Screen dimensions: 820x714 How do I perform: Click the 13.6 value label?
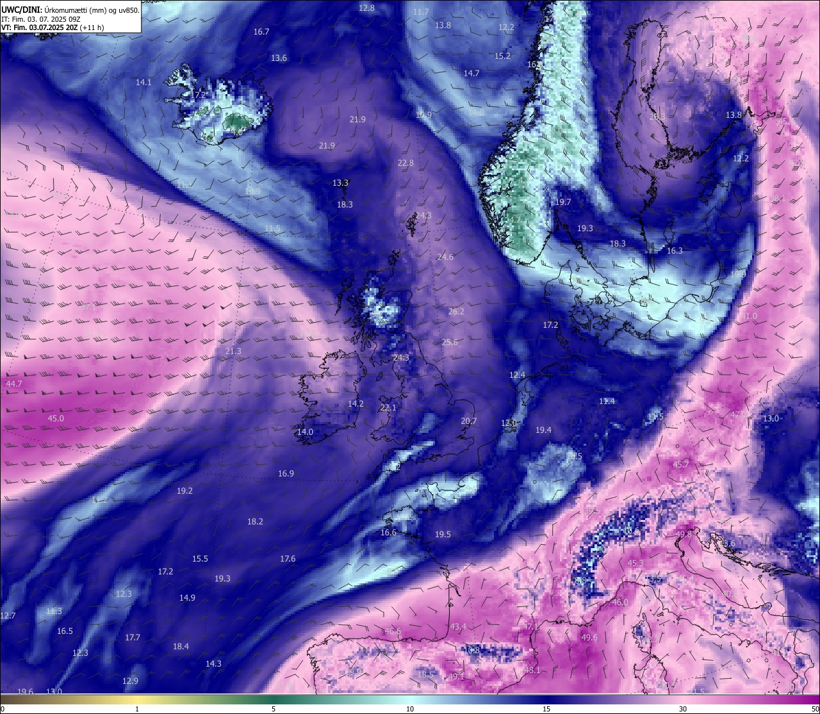click(279, 58)
